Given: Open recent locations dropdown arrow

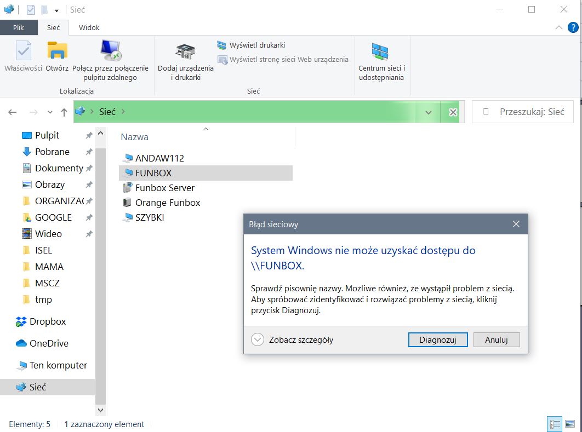Looking at the screenshot, I should tap(50, 112).
